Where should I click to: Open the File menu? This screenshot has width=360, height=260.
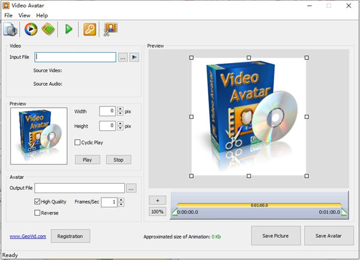pyautogui.click(x=8, y=16)
